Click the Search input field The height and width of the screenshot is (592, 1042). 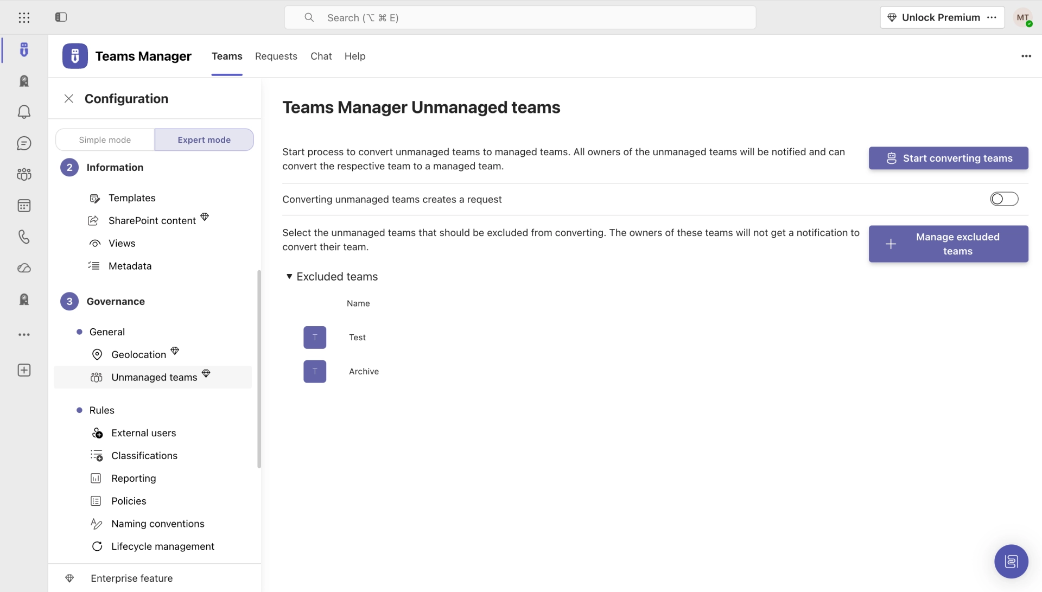click(x=520, y=17)
